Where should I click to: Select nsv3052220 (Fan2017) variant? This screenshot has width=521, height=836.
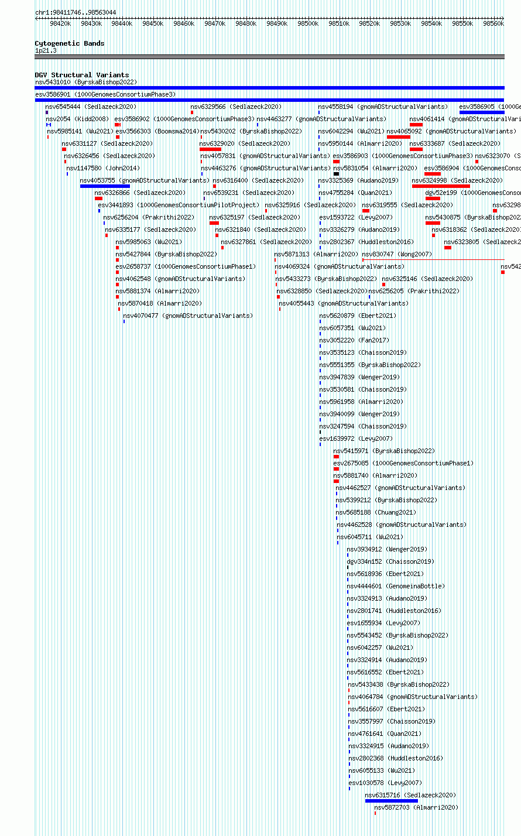click(354, 341)
